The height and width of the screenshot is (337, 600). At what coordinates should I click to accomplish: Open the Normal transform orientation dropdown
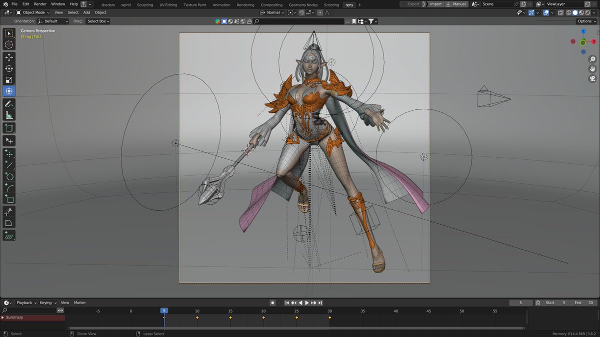point(272,12)
